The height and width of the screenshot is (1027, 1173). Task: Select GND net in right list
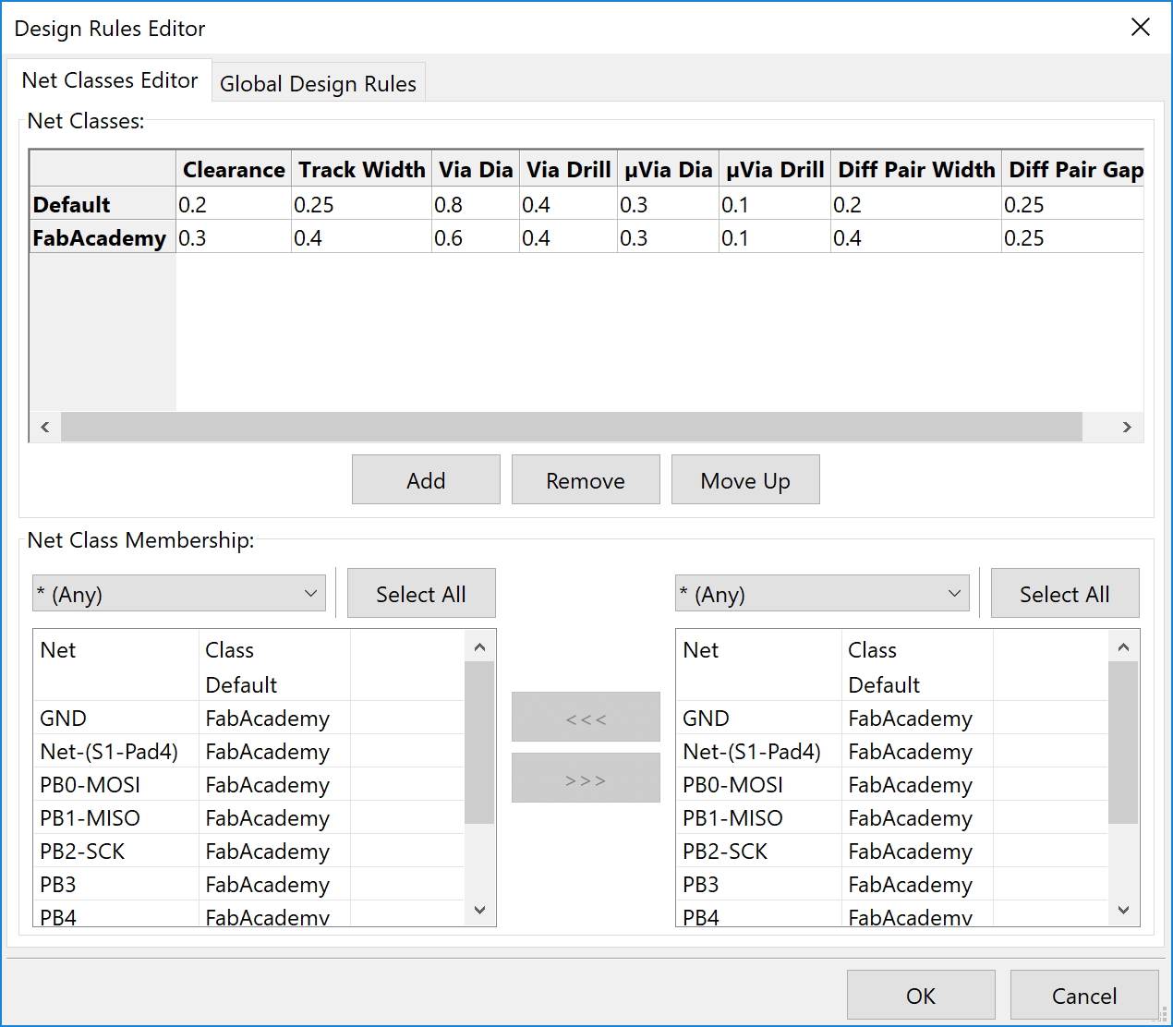coord(892,718)
